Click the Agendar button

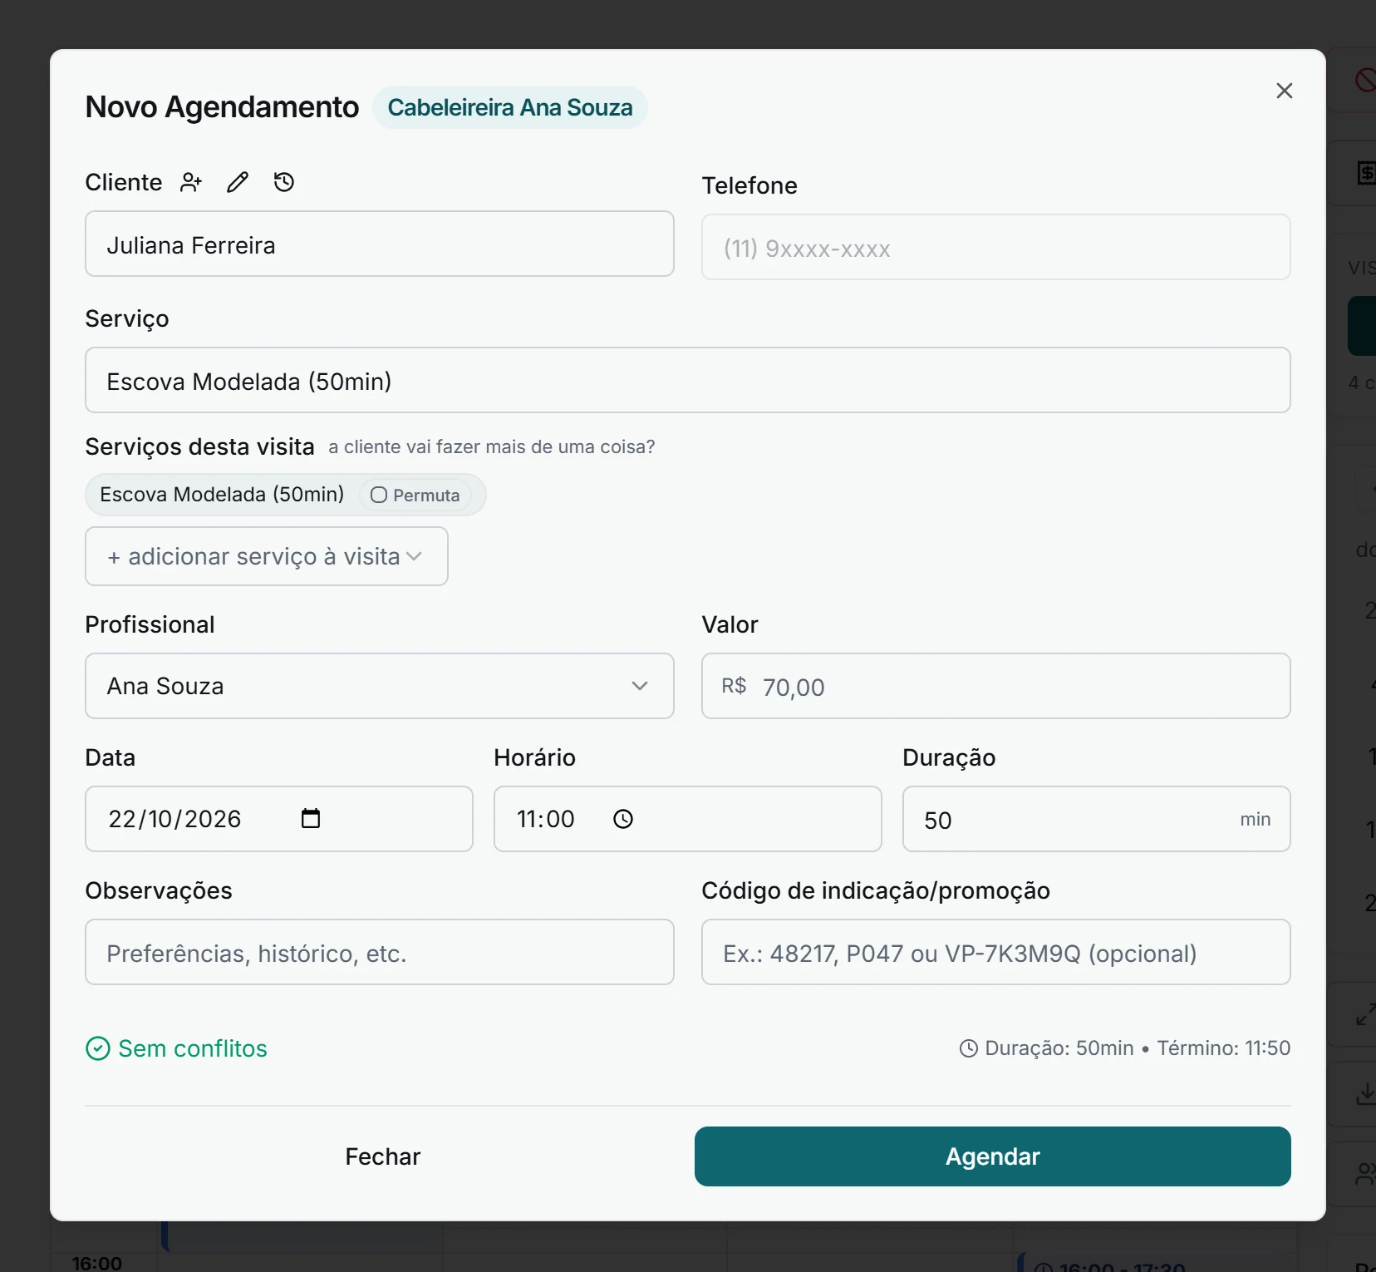[x=993, y=1156]
